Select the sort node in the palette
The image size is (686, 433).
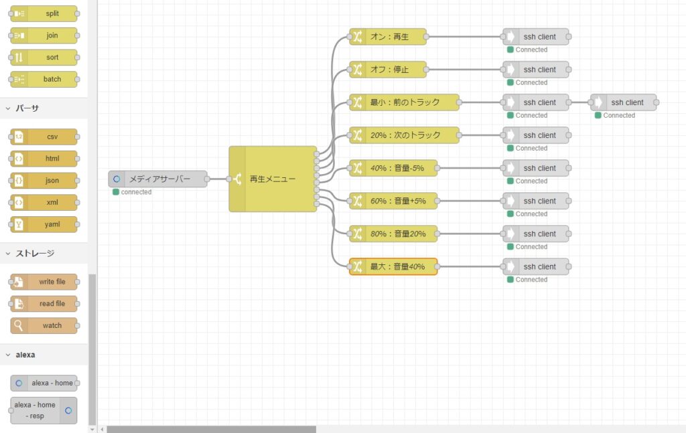[44, 58]
